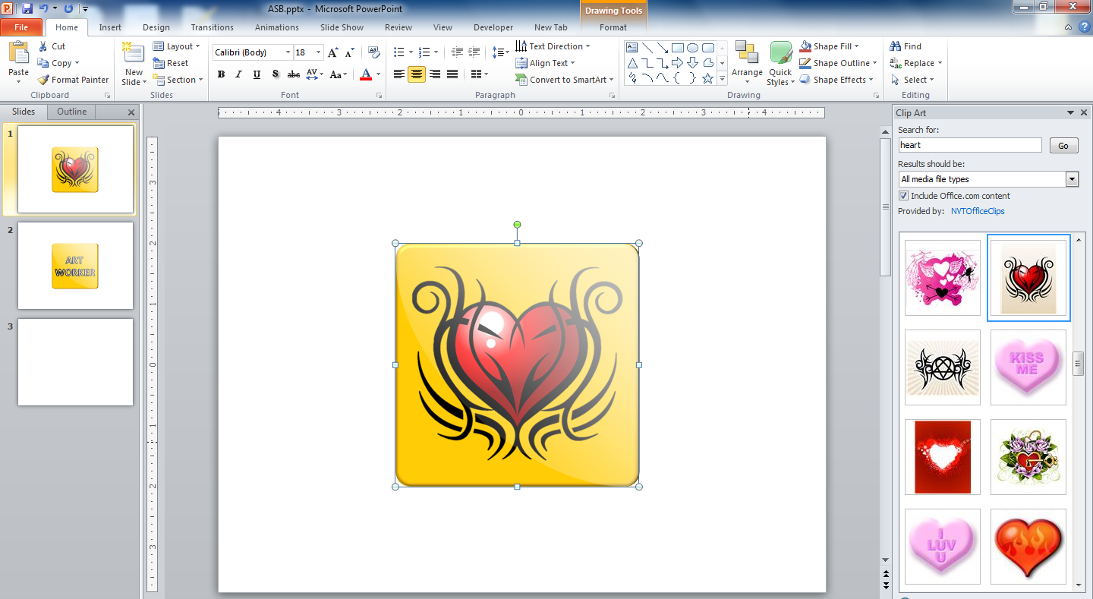Expand the Layout dropdown
The height and width of the screenshot is (599, 1093).
(x=177, y=46)
